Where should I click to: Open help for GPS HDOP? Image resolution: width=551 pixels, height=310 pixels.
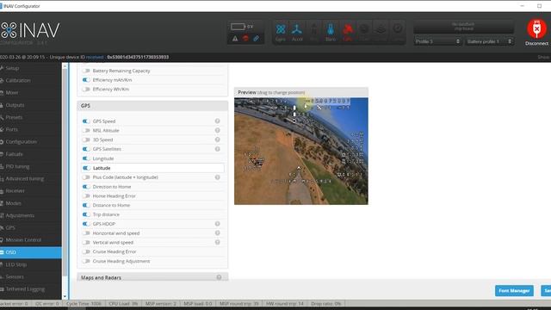(218, 224)
